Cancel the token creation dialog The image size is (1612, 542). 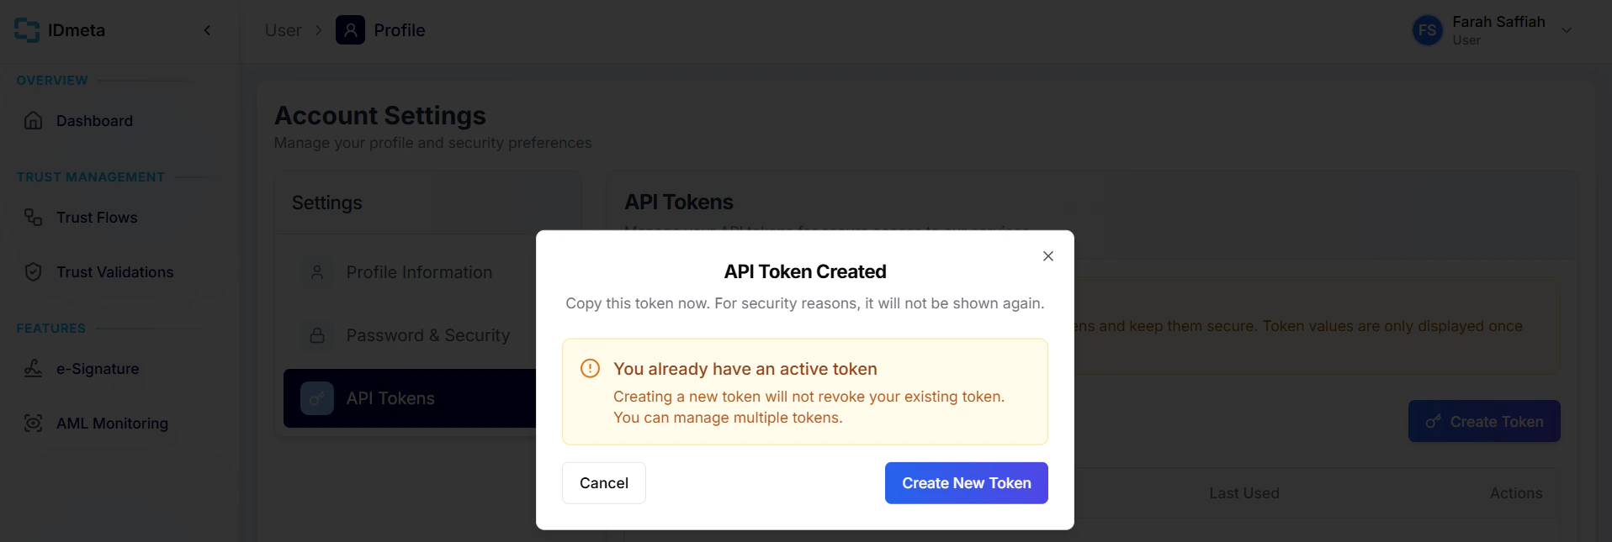coord(603,482)
